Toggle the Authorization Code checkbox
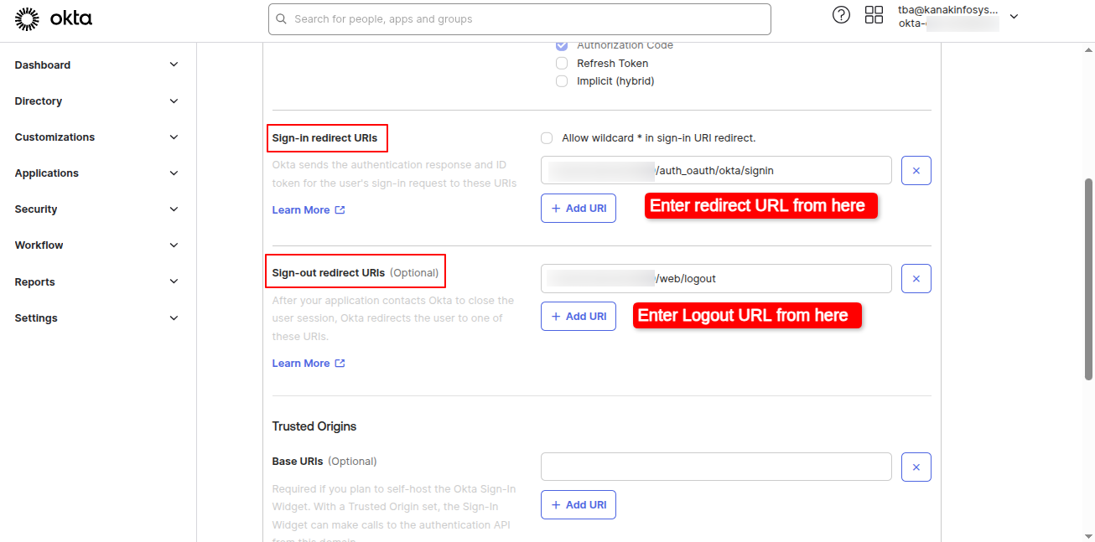This screenshot has width=1095, height=542. (x=562, y=45)
